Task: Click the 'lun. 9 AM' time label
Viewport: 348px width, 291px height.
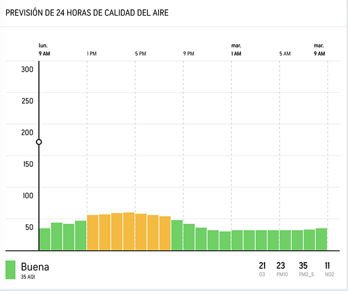Action: point(43,49)
